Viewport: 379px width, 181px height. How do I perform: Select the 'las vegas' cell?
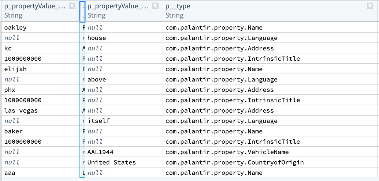point(21,110)
